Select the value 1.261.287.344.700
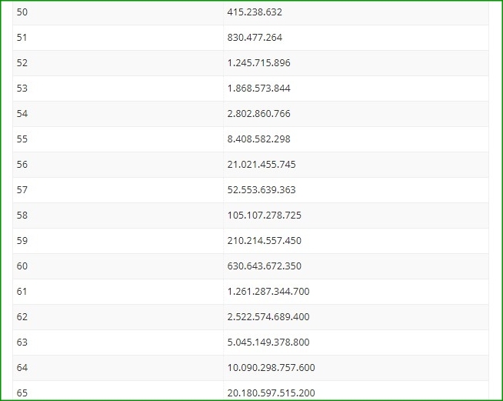 click(x=268, y=292)
